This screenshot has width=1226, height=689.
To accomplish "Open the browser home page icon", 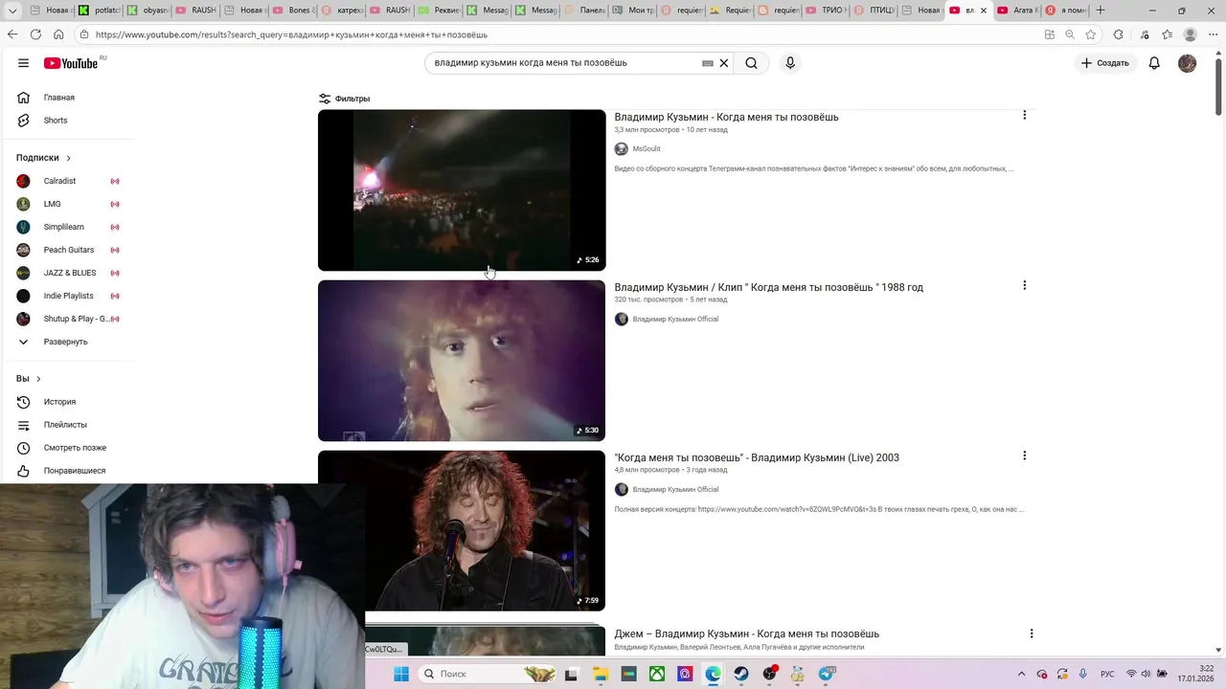I will point(58,34).
